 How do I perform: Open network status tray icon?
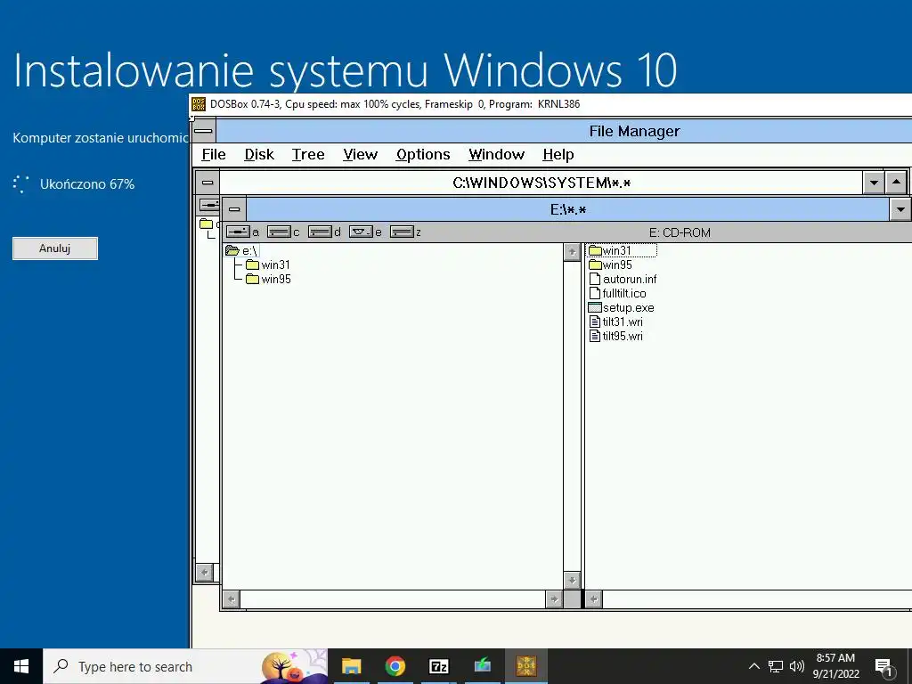(x=776, y=666)
